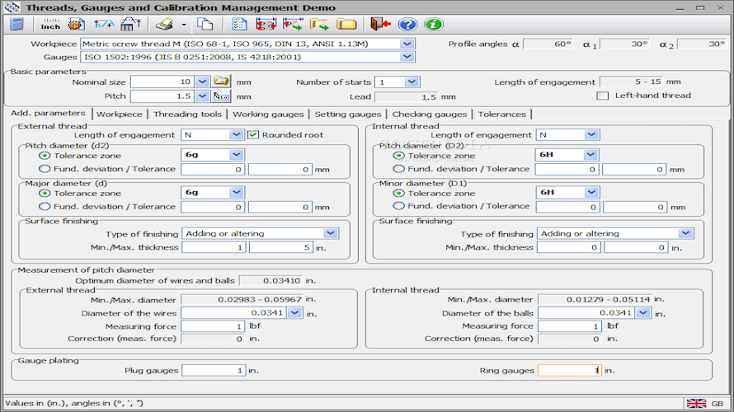Screen dimensions: 734x412
Task: Open the Working gauges tab
Action: tap(268, 114)
